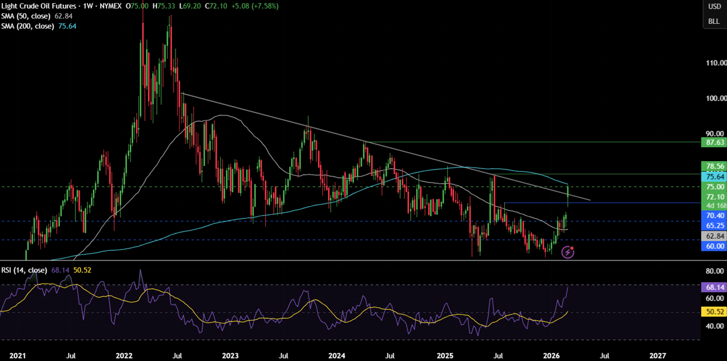The width and height of the screenshot is (727, 361).
Task: Click the yellow 50.52 RSI average label
Action: tap(715, 312)
